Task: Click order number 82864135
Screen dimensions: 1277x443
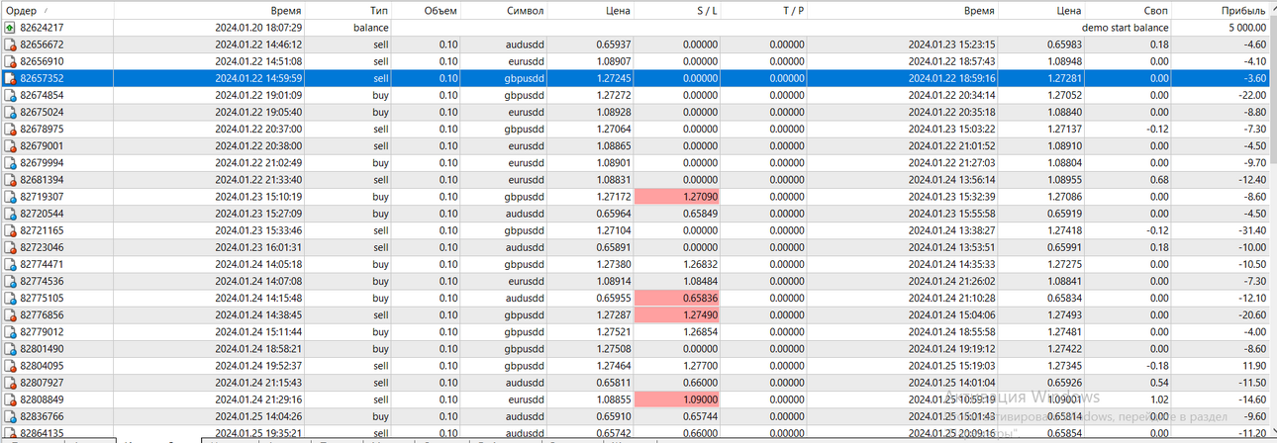Action: [x=42, y=433]
